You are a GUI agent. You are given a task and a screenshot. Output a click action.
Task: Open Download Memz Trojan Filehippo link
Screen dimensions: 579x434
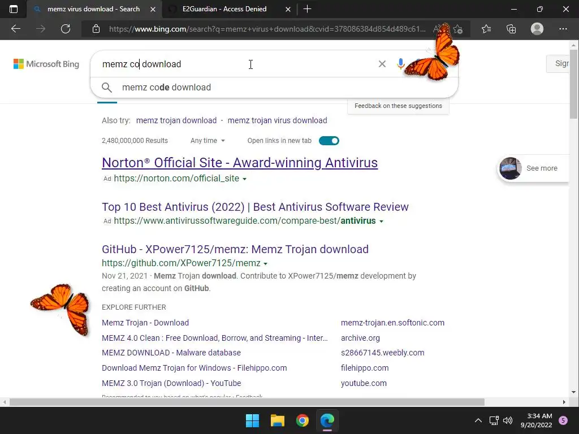click(x=195, y=368)
